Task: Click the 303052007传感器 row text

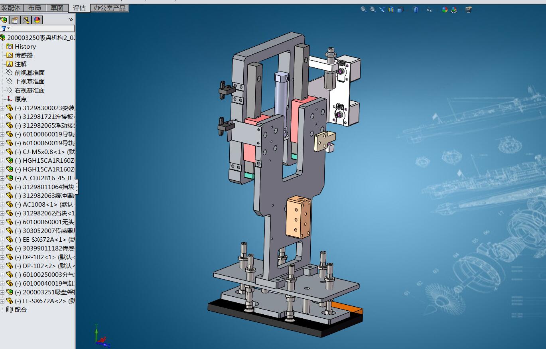Action: [x=44, y=231]
